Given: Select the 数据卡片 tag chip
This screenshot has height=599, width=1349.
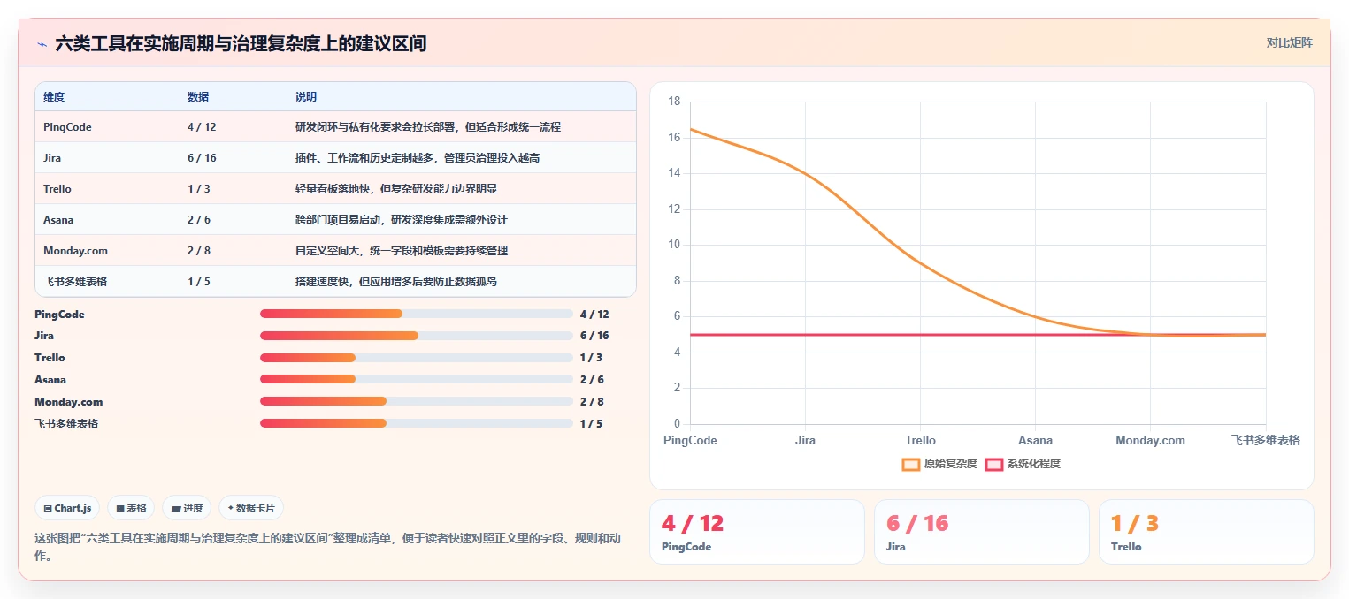Looking at the screenshot, I should [x=251, y=508].
